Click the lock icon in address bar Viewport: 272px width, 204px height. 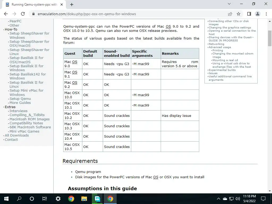pyautogui.click(x=33, y=14)
